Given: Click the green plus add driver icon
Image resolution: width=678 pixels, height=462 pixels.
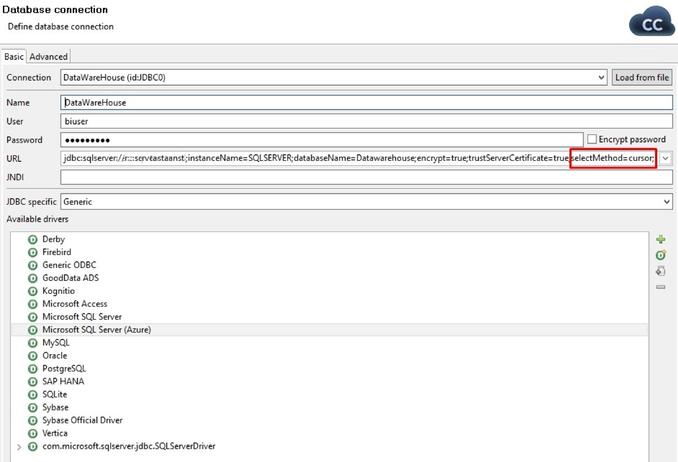Looking at the screenshot, I should point(661,239).
